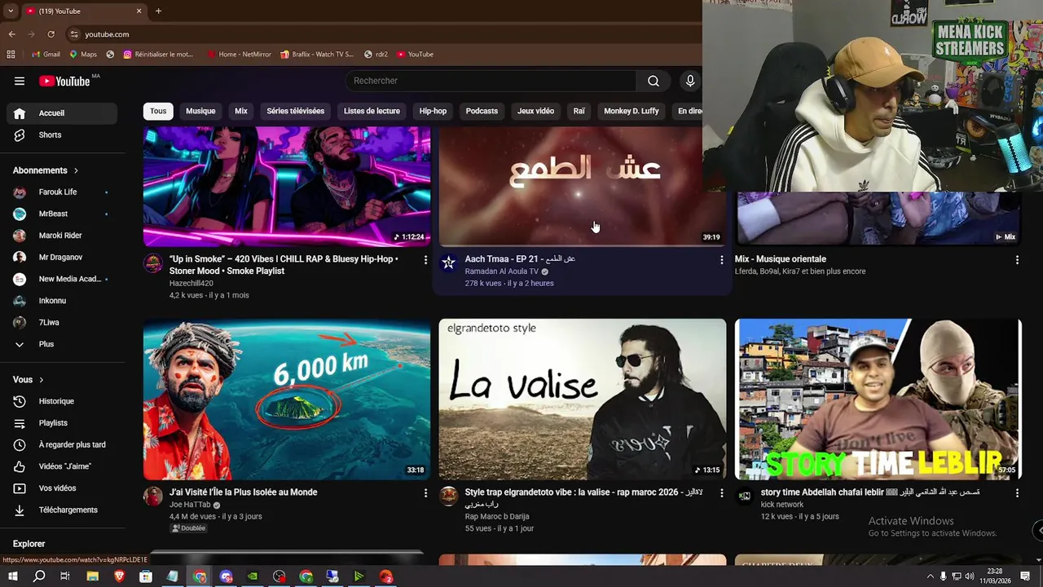The image size is (1043, 587).
Task: Open Playlists in the sidebar
Action: point(62,423)
